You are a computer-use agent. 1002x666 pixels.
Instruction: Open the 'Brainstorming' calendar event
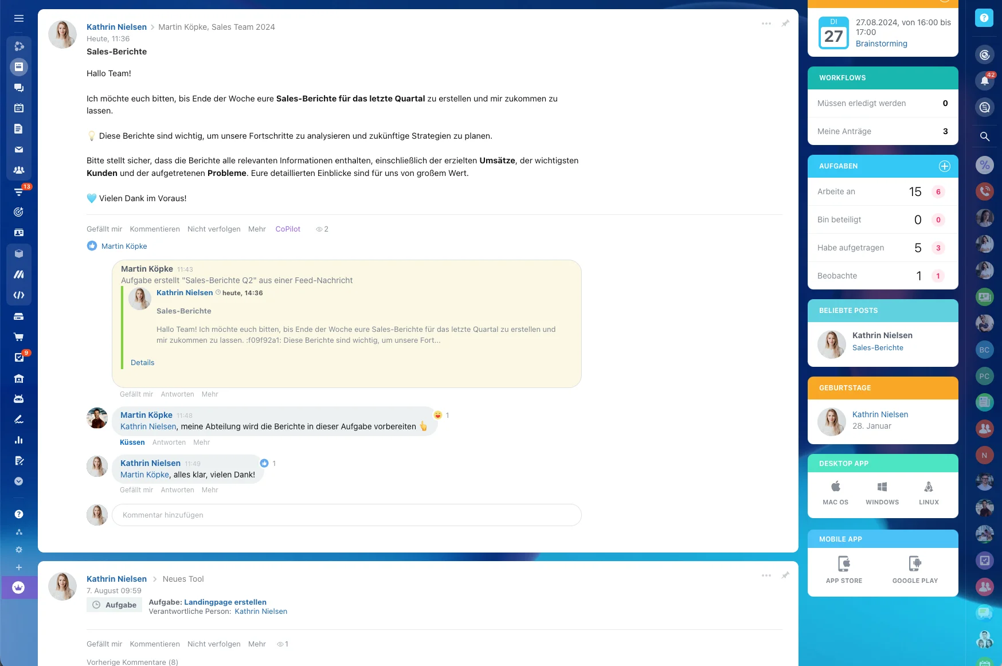pyautogui.click(x=880, y=43)
